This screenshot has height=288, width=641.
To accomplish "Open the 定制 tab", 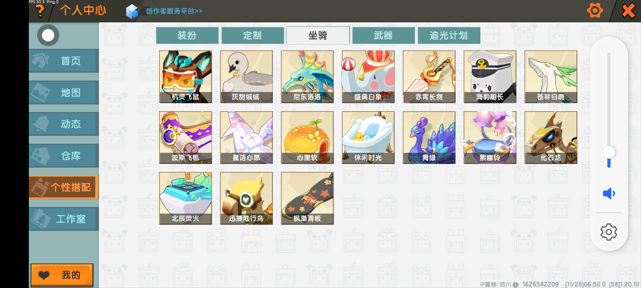I will [252, 35].
